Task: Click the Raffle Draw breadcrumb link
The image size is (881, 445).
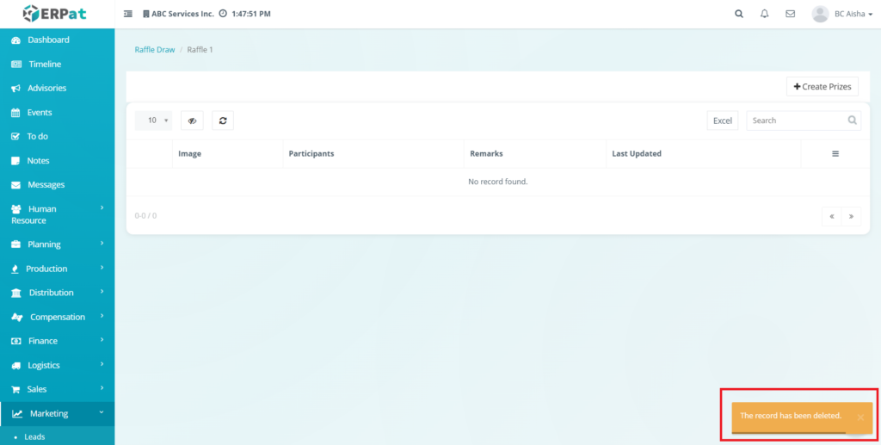Action: pos(155,50)
